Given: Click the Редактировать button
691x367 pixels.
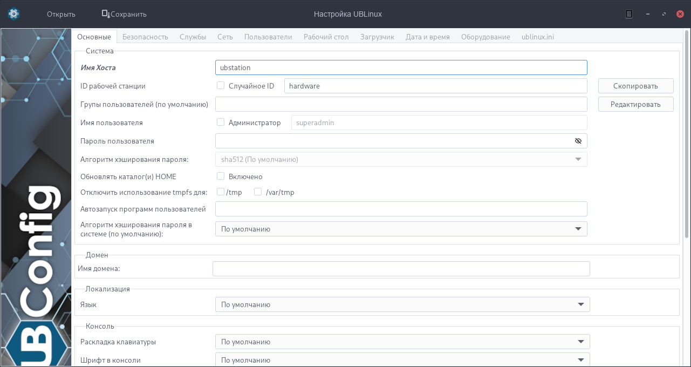Looking at the screenshot, I should [x=635, y=104].
